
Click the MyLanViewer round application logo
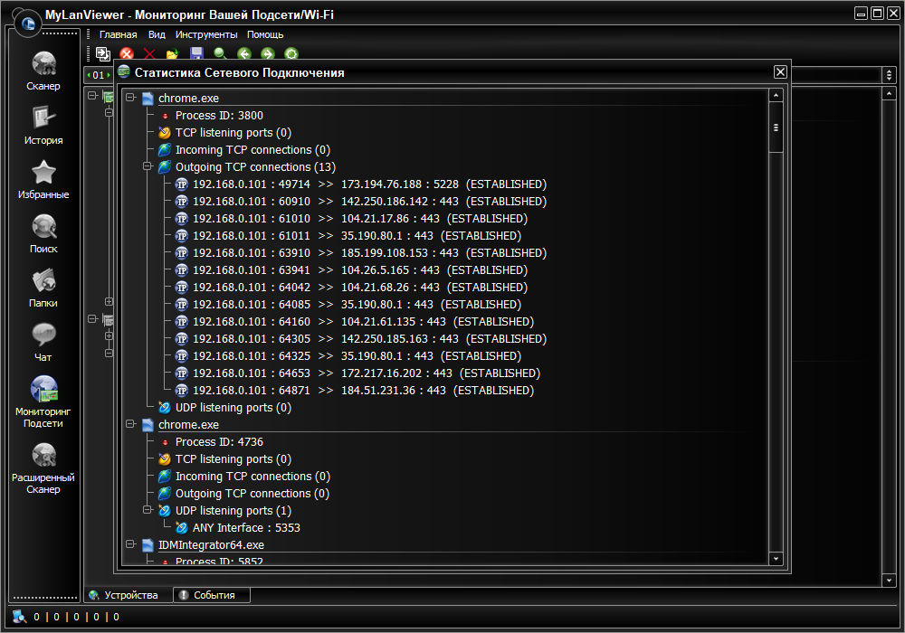pyautogui.click(x=27, y=24)
